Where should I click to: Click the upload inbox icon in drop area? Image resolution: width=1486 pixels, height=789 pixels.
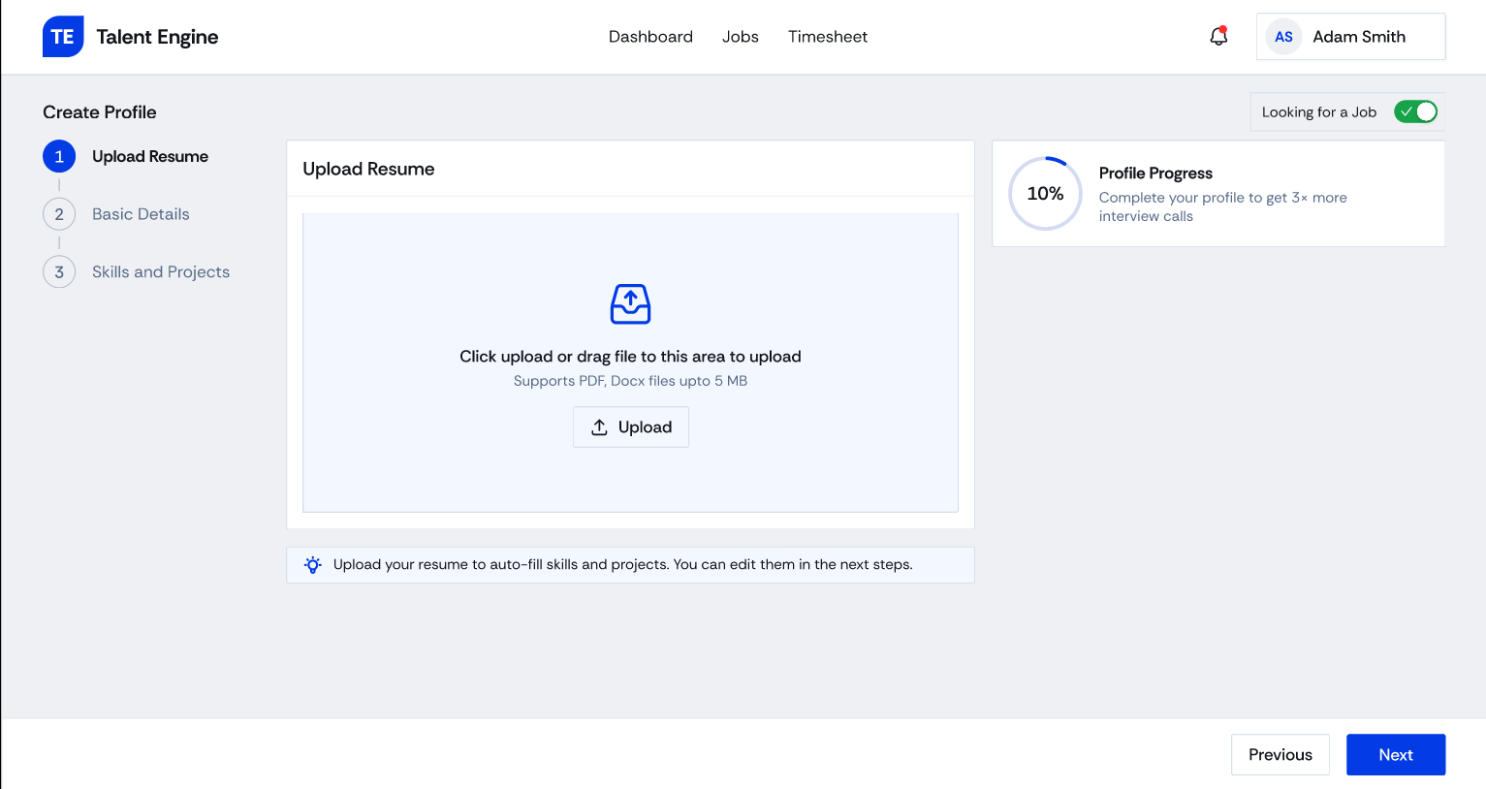tap(630, 304)
